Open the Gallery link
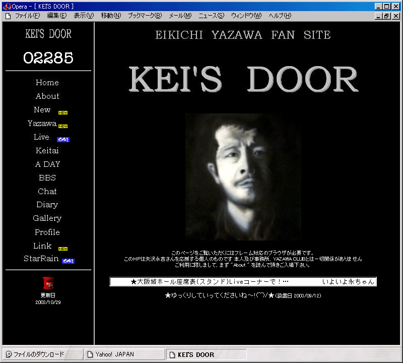Viewport: 403px width, 363px height. 47,218
